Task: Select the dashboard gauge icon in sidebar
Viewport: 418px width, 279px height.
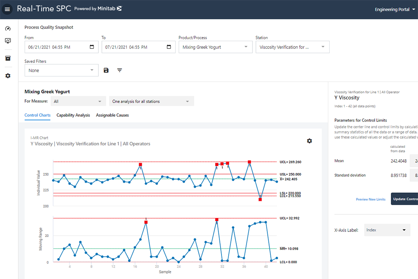Action: [x=7, y=28]
